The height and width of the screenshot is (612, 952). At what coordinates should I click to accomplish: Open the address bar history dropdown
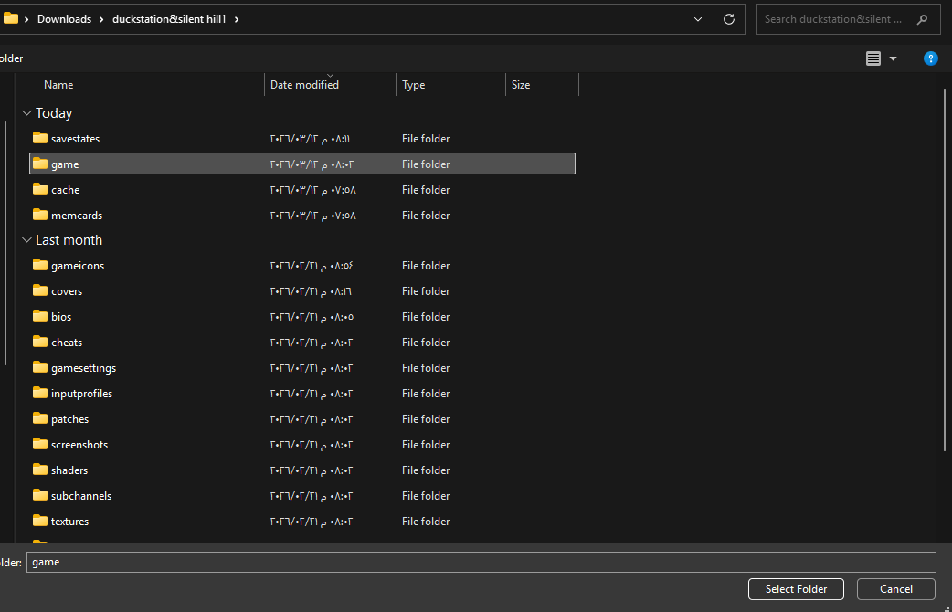click(698, 19)
